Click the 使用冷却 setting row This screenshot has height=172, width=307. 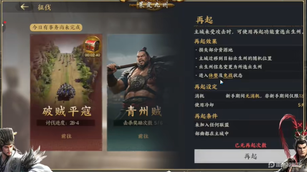249,105
